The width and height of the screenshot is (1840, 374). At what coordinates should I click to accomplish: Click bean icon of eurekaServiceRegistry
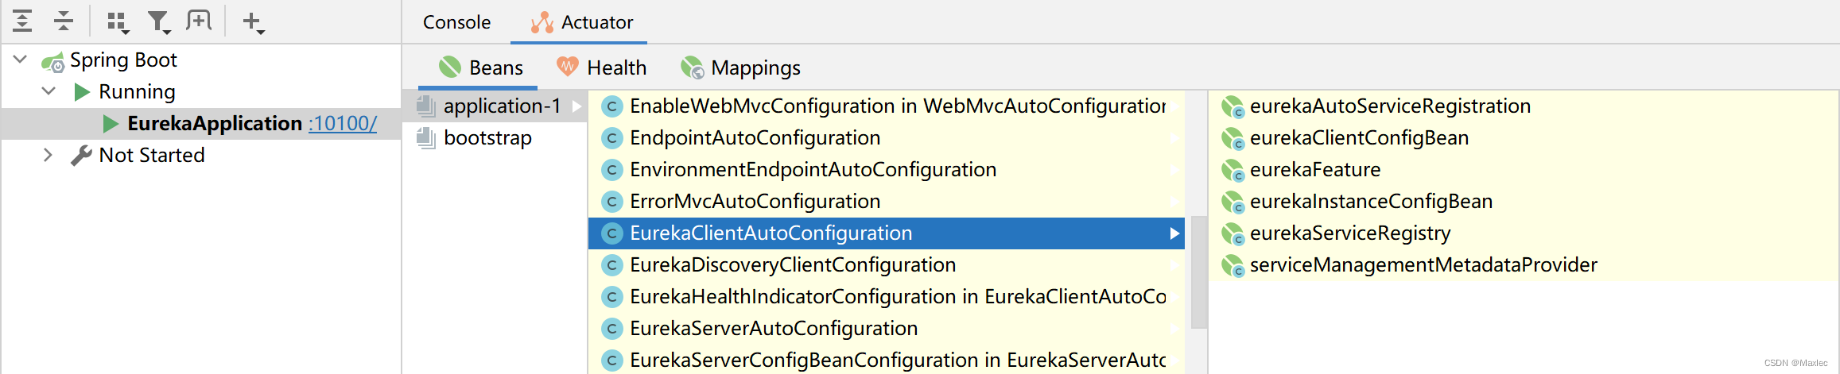[x=1232, y=233]
